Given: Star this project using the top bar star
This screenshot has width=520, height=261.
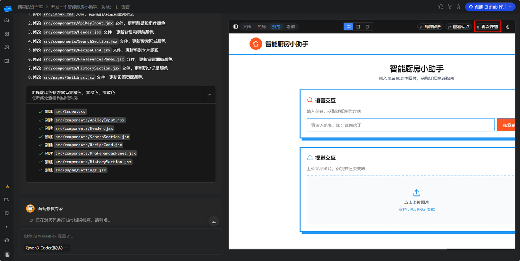Looking at the screenshot, I should pyautogui.click(x=458, y=7).
